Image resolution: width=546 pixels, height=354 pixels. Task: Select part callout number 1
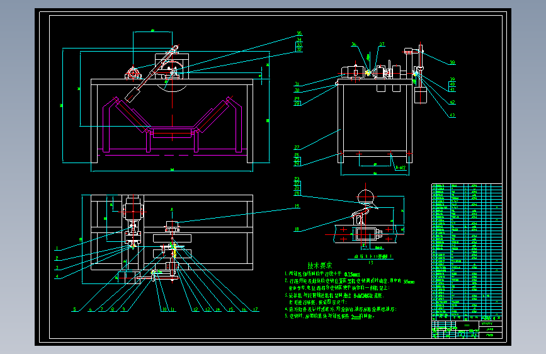pyautogui.click(x=57, y=249)
